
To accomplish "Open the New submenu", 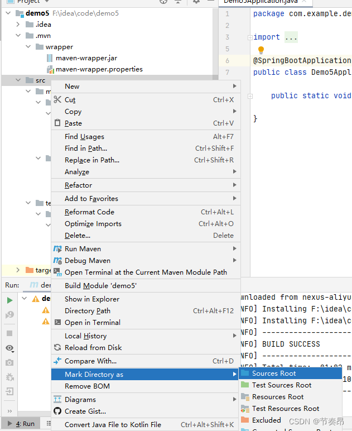I will pos(146,87).
